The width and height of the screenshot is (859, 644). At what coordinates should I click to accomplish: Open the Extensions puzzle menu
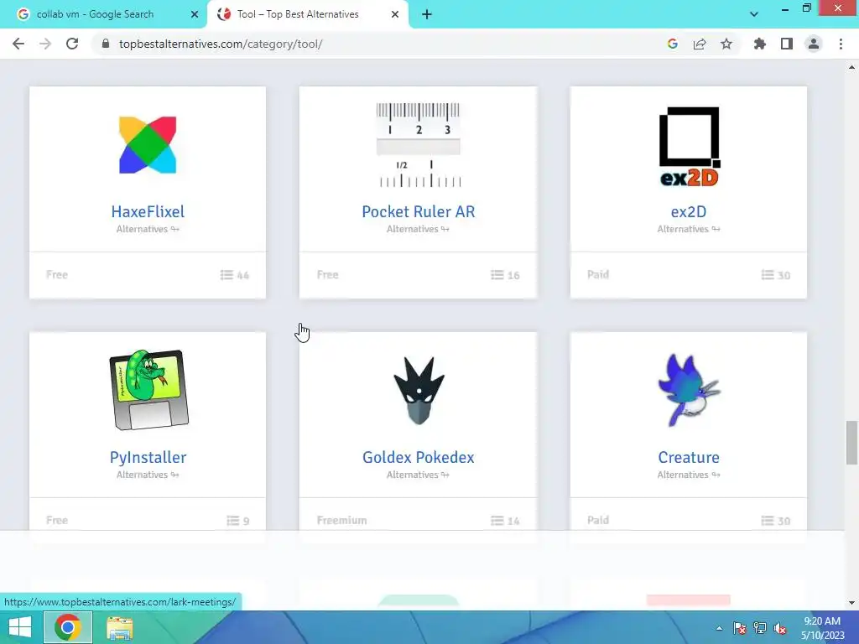point(759,44)
